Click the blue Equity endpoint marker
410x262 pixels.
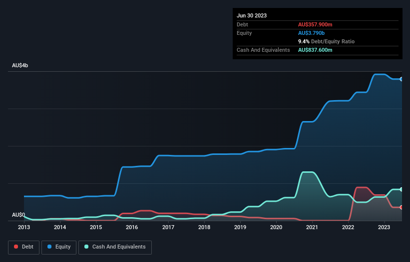(x=402, y=79)
